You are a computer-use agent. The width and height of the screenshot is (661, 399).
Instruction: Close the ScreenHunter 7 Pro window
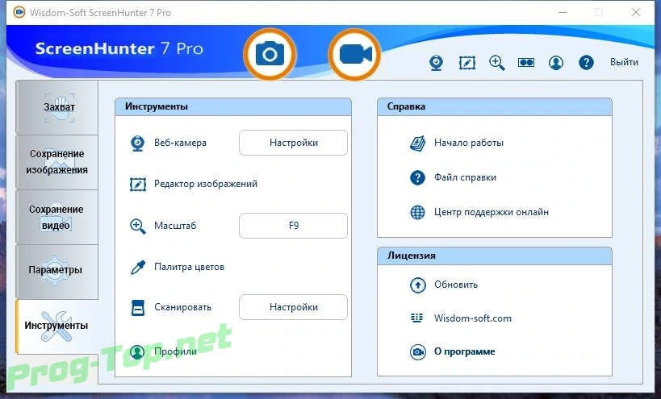coord(636,13)
